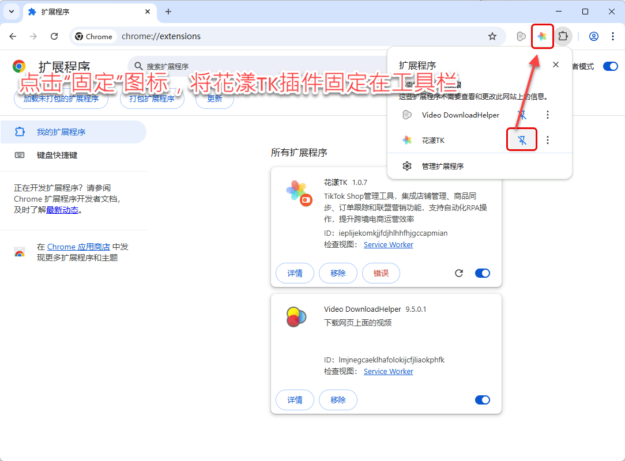The height and width of the screenshot is (461, 625).
Task: Open the extensions puzzle menu button
Action: click(x=563, y=36)
